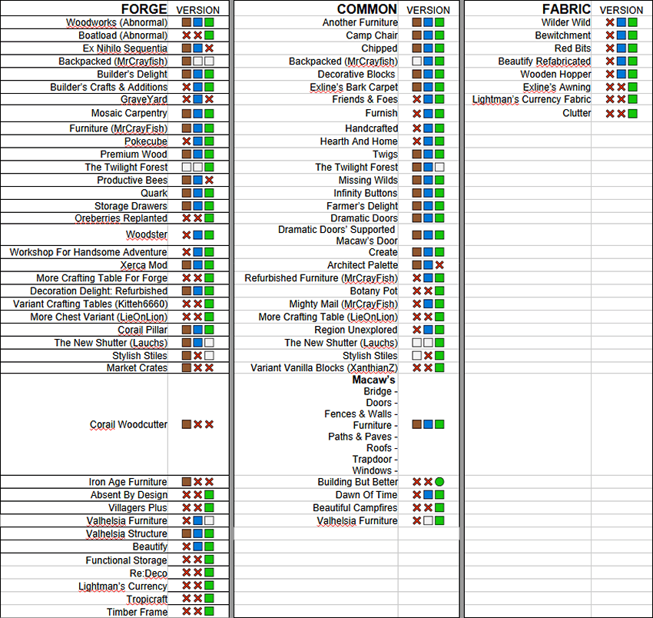
Task: Click empty square in Common Backpacked (MrCrayfish) row
Action: point(417,61)
